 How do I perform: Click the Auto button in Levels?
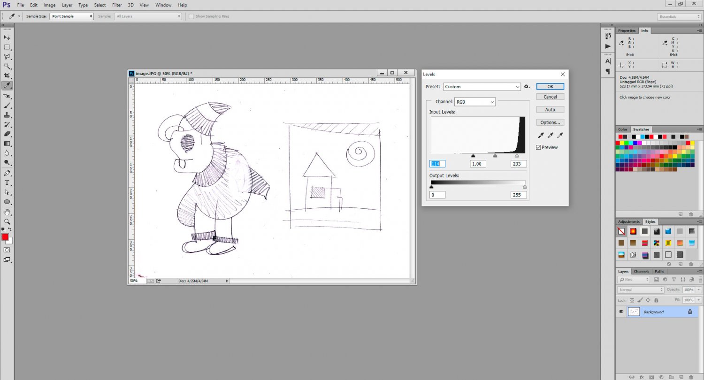550,110
